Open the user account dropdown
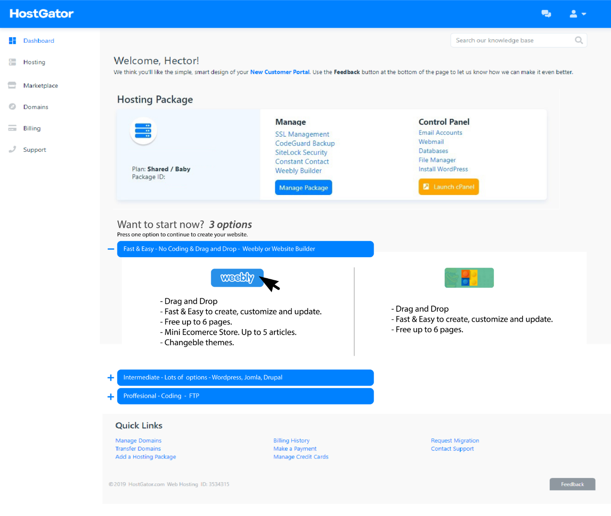Screen dimensions: 611x516 [x=578, y=14]
